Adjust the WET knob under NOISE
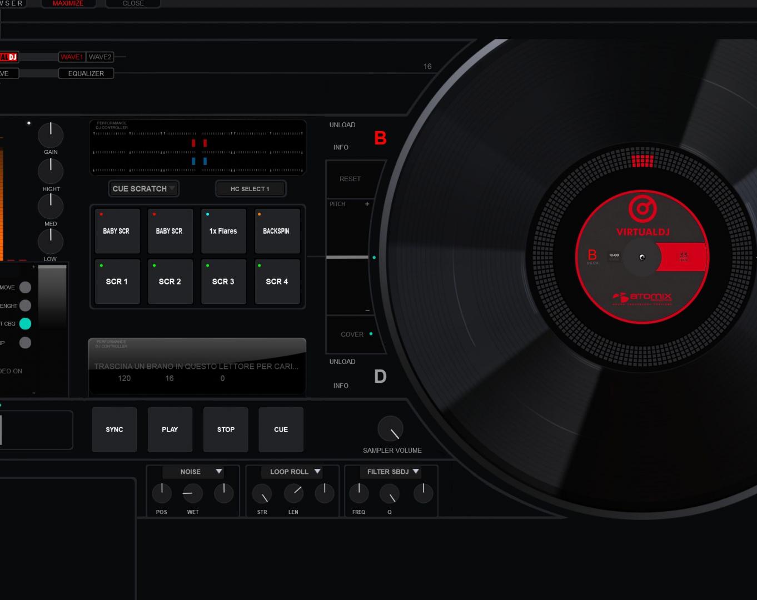This screenshot has width=757, height=600. coord(192,493)
